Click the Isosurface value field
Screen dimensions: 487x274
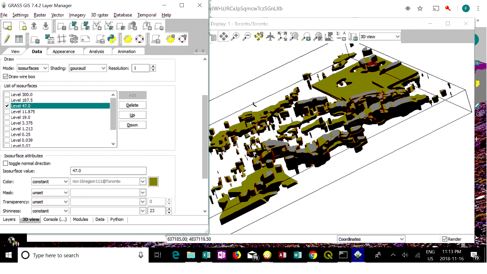(108, 170)
